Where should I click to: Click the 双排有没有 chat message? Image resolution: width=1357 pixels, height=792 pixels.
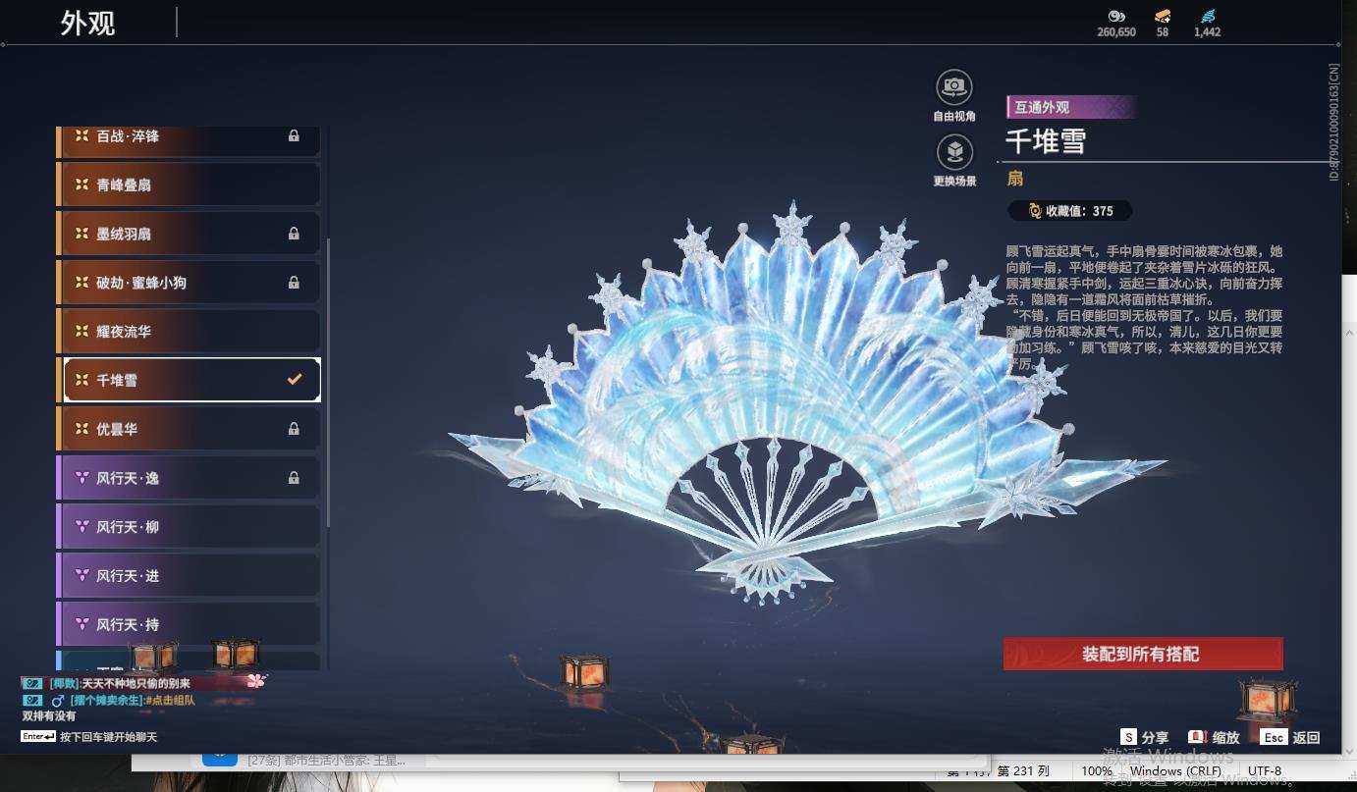point(49,716)
